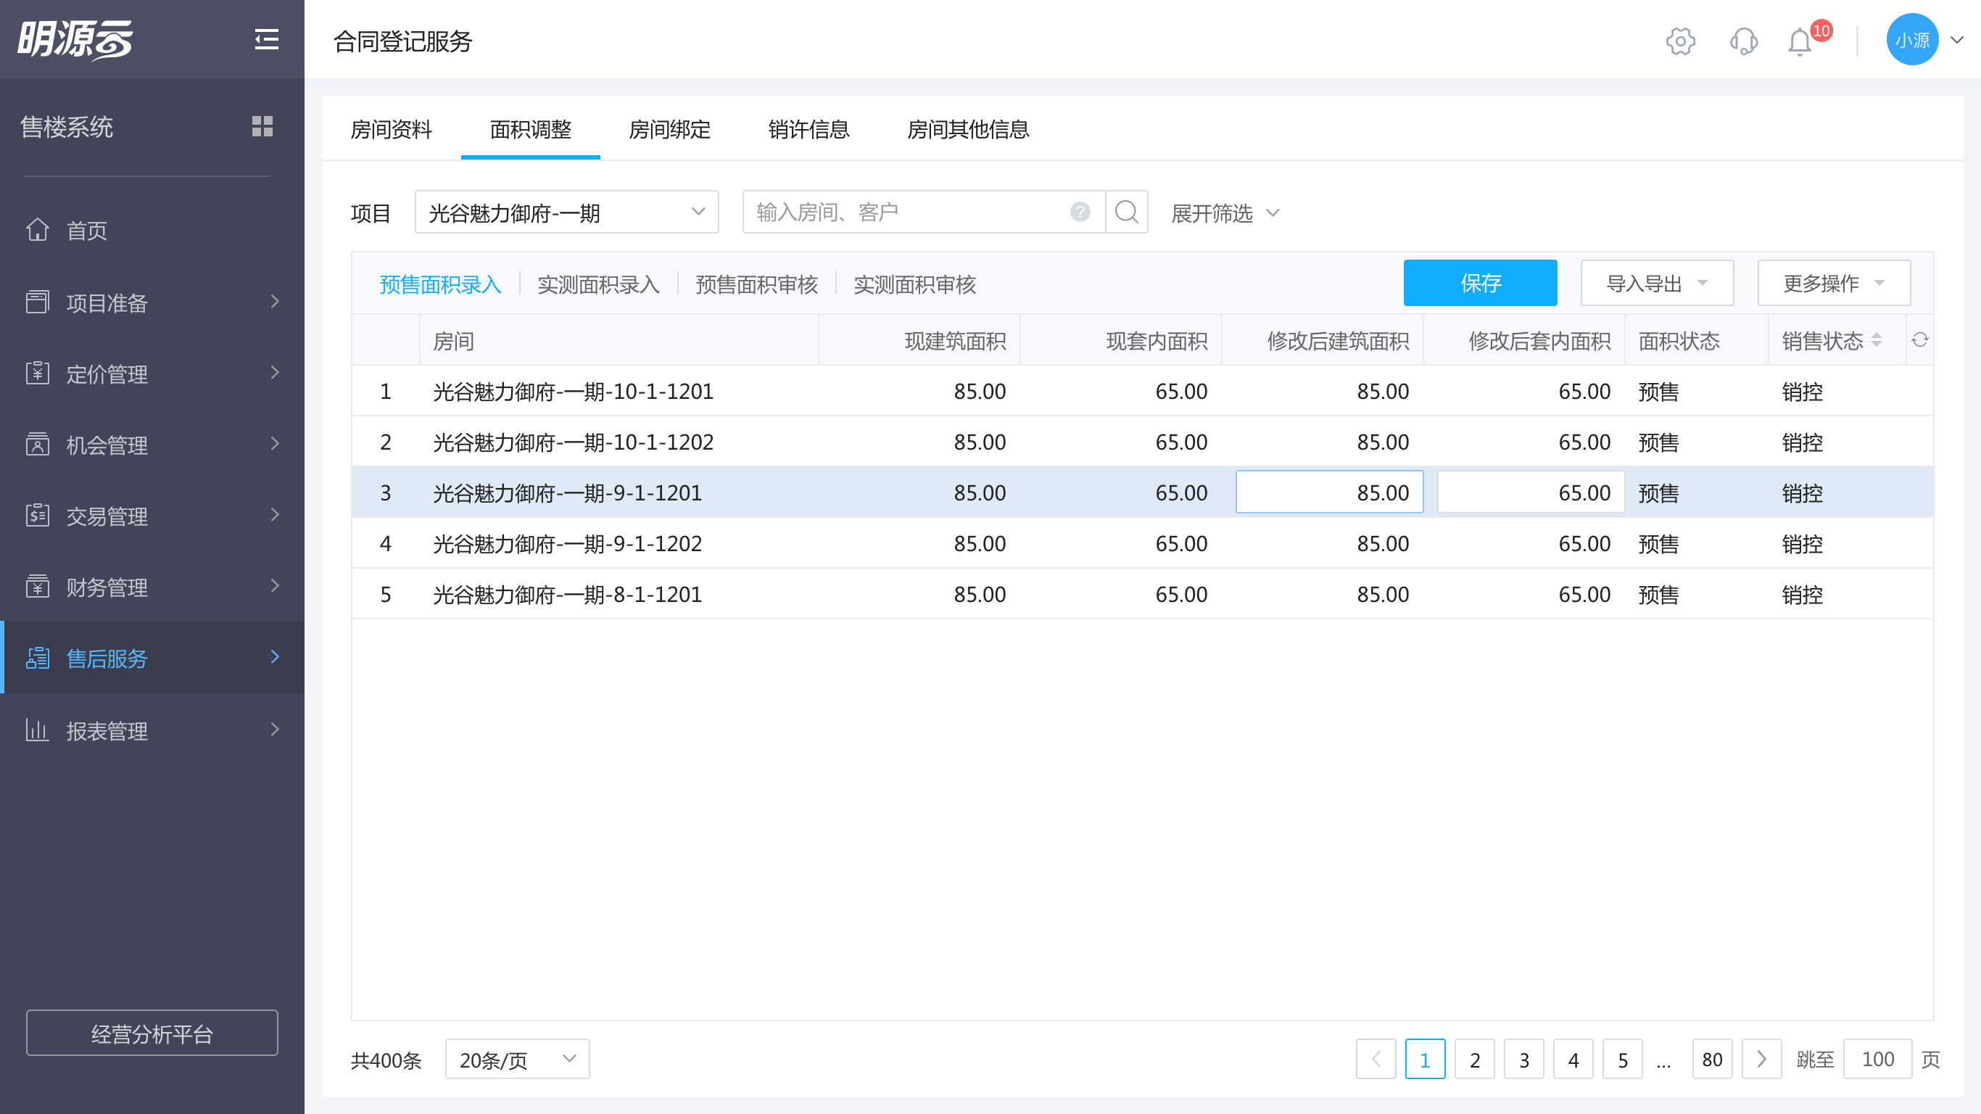1981x1114 pixels.
Task: Go to page 5
Action: click(1622, 1060)
